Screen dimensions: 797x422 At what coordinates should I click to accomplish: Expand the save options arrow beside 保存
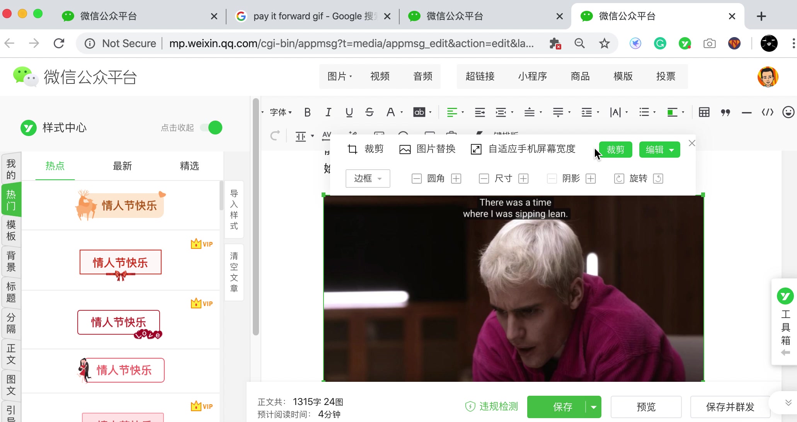click(594, 407)
